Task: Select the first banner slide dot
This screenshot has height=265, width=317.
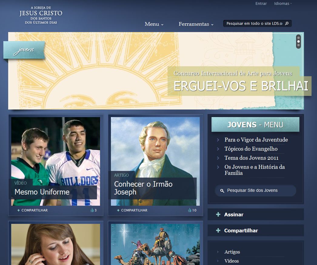Action: [x=299, y=38]
